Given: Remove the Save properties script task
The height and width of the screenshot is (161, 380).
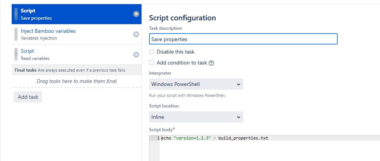Looking at the screenshot, I should 136,14.
